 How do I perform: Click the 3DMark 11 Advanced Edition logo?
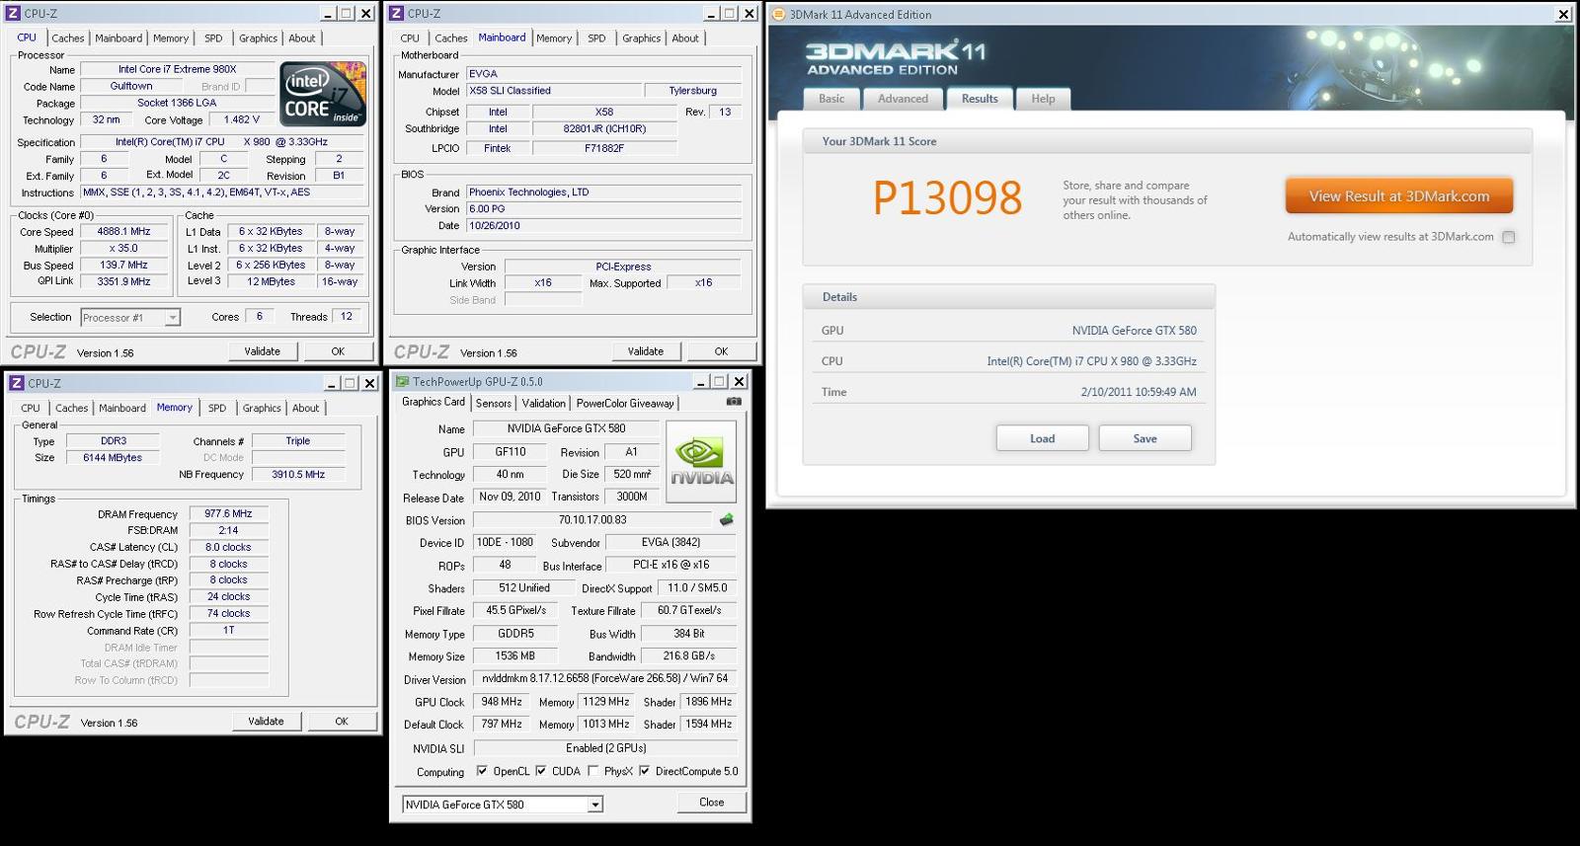895,58
